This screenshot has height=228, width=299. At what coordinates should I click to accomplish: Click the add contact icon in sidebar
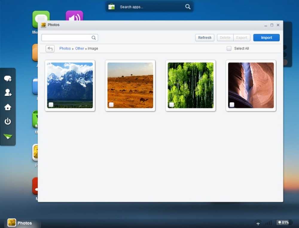(x=8, y=93)
